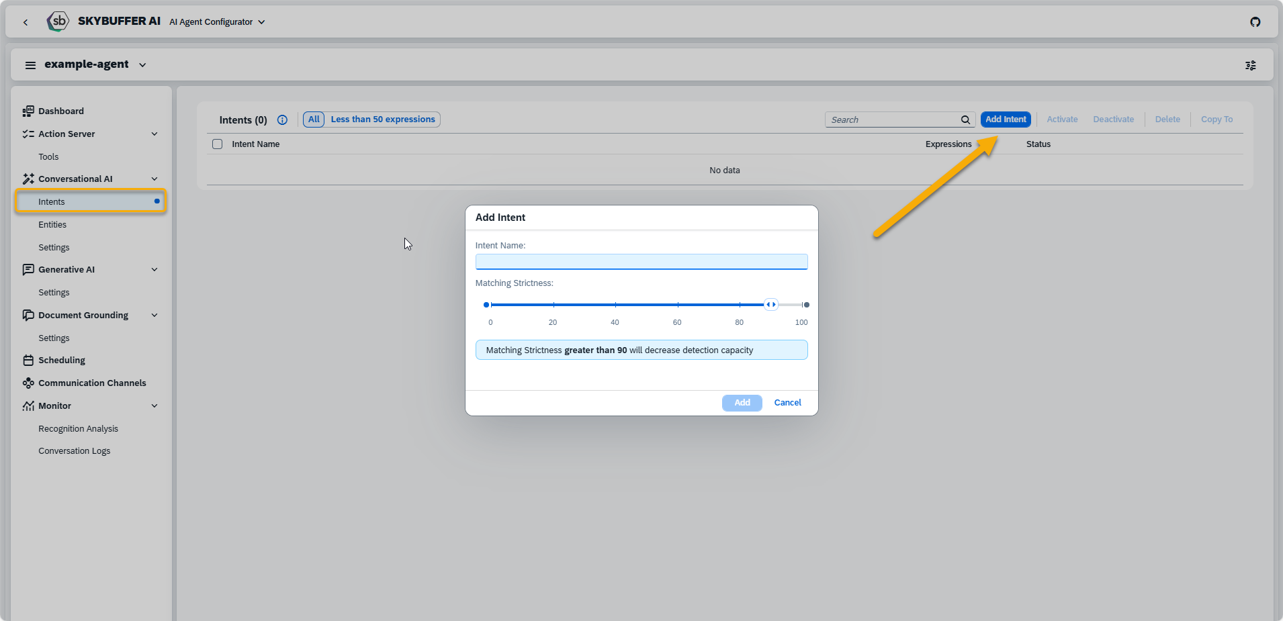The height and width of the screenshot is (621, 1283).
Task: Open Entities in the sidebar
Action: [52, 225]
